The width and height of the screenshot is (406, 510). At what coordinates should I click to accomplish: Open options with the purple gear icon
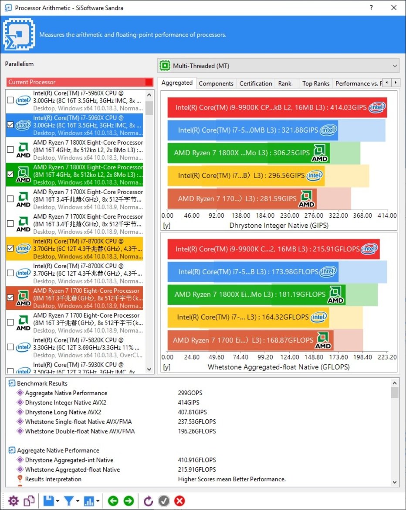point(14,500)
